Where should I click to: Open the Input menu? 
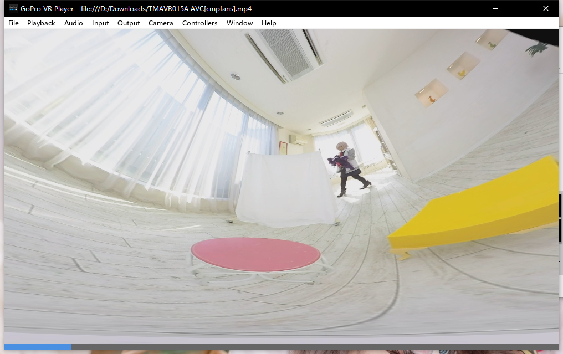pos(100,23)
